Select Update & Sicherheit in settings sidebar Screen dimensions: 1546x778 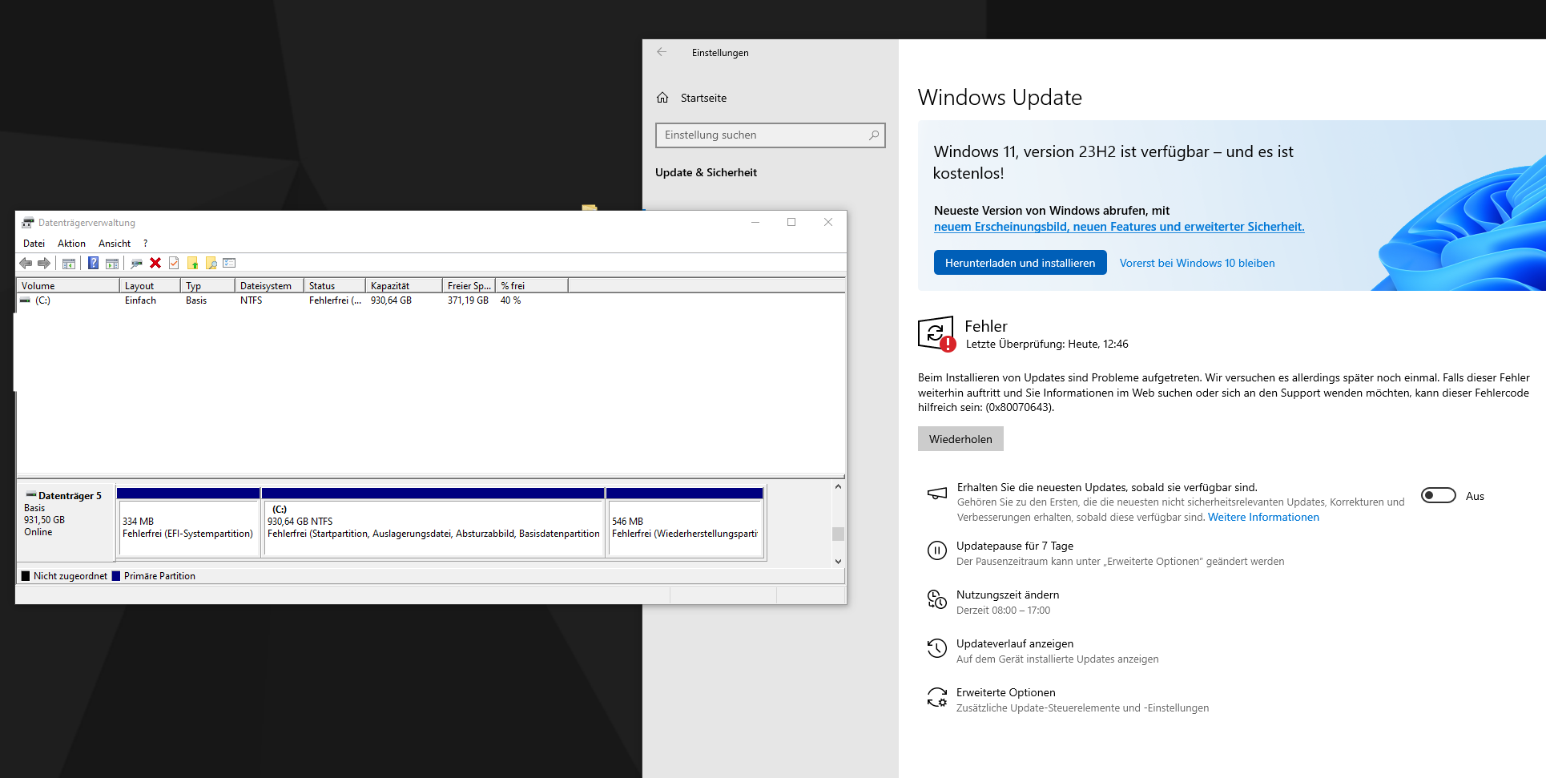coord(706,172)
